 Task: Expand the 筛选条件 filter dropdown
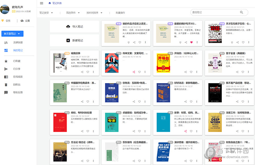pos(73,13)
